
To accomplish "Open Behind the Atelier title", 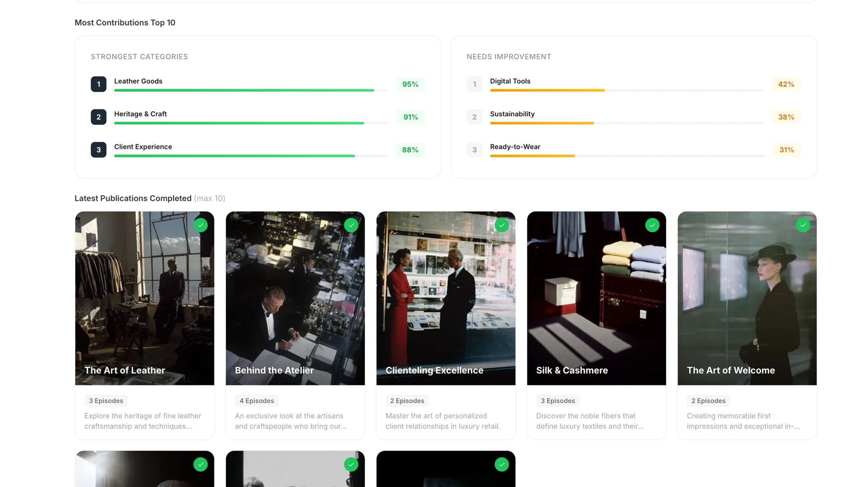I will (x=274, y=370).
